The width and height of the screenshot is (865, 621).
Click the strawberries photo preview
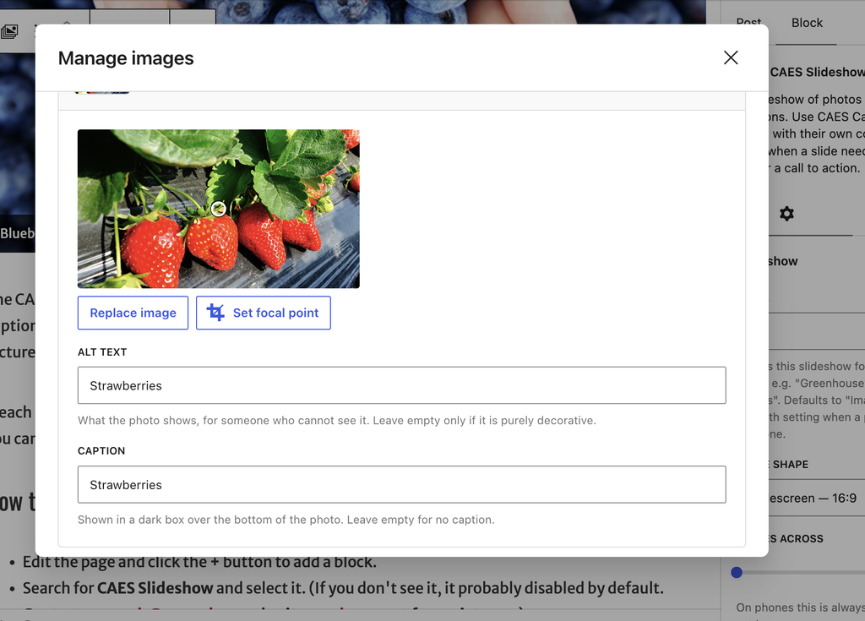coord(219,209)
